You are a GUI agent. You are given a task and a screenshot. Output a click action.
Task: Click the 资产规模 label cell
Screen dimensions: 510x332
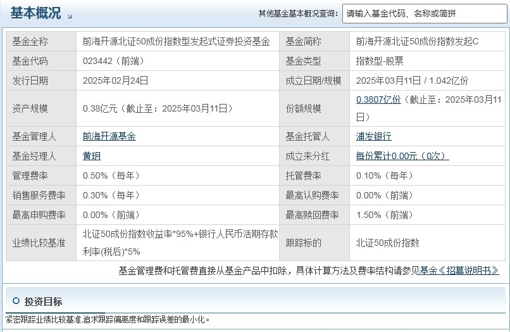click(41, 108)
